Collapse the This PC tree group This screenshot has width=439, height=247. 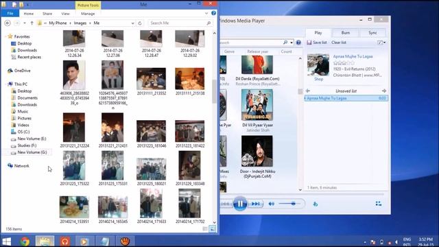click(5, 84)
